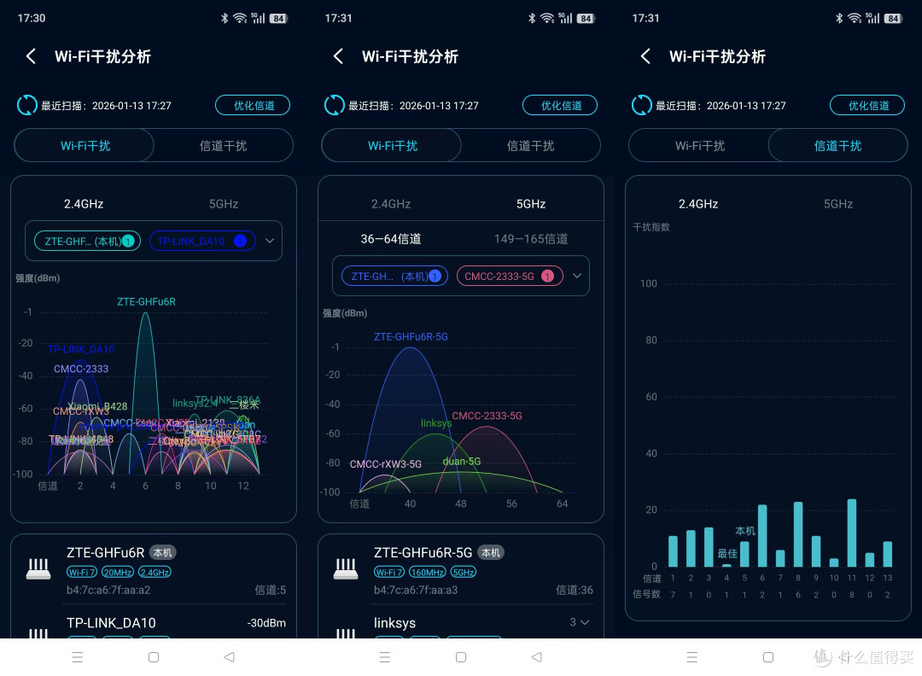Tap ZTE-GHFu6R curve label on 2.4GHz chart

tap(146, 301)
